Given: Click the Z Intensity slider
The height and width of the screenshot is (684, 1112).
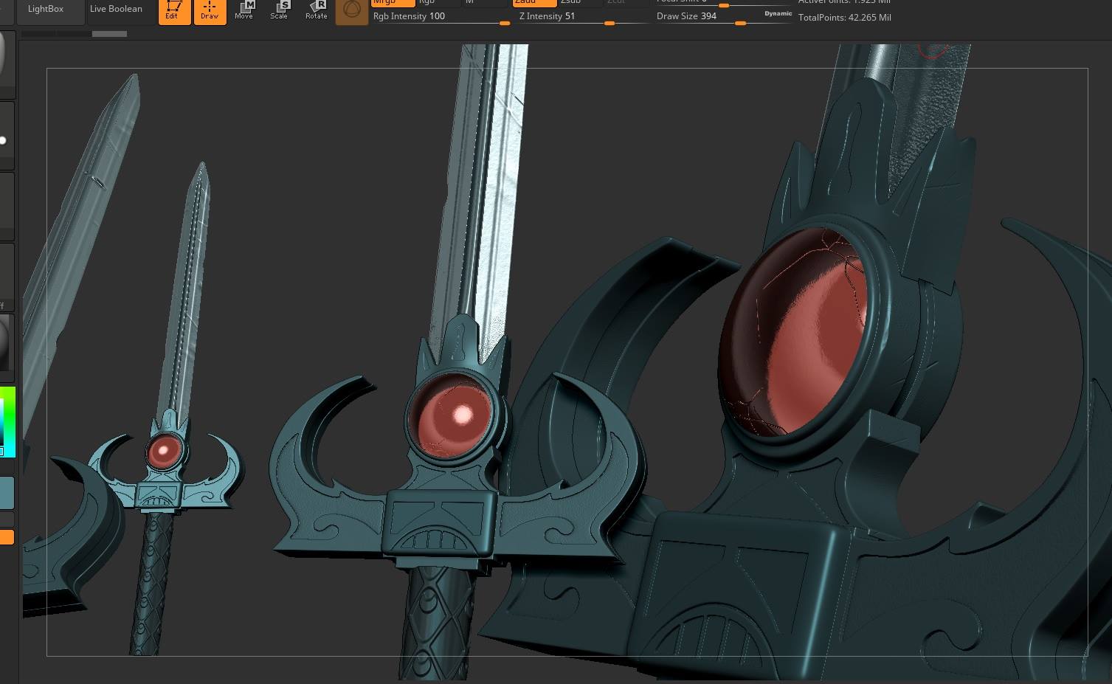Looking at the screenshot, I should pyautogui.click(x=583, y=18).
